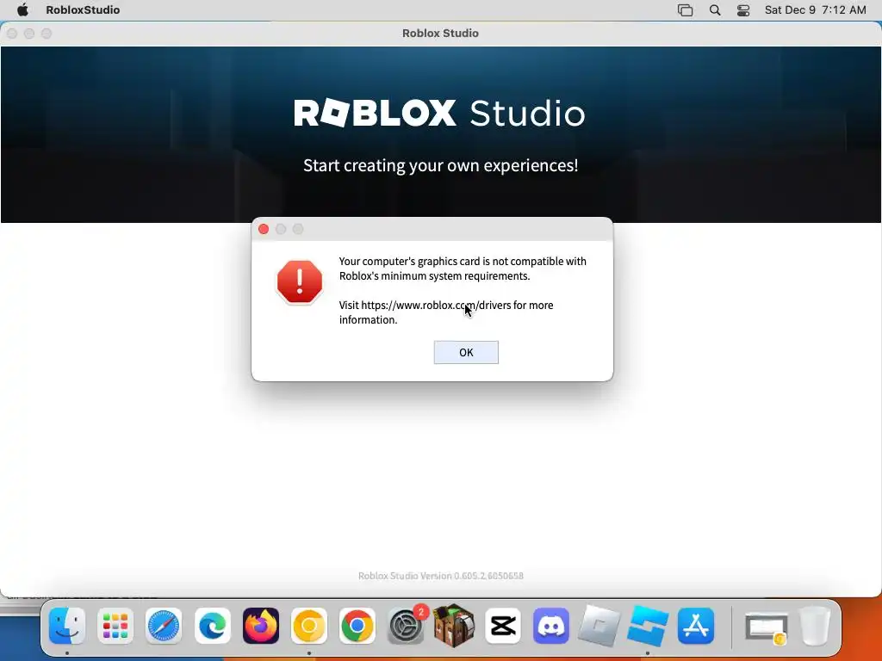Image resolution: width=882 pixels, height=661 pixels.
Task: Open System Settings with badge in Dock
Action: tap(406, 626)
